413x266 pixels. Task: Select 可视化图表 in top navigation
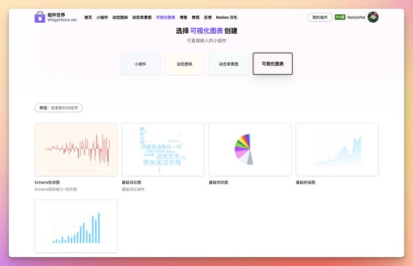[x=165, y=17]
